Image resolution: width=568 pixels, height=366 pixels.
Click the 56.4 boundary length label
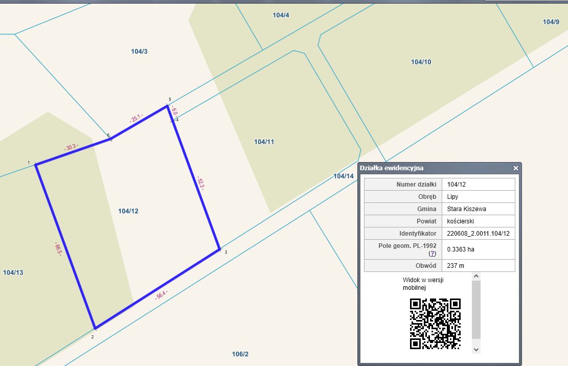click(x=161, y=294)
